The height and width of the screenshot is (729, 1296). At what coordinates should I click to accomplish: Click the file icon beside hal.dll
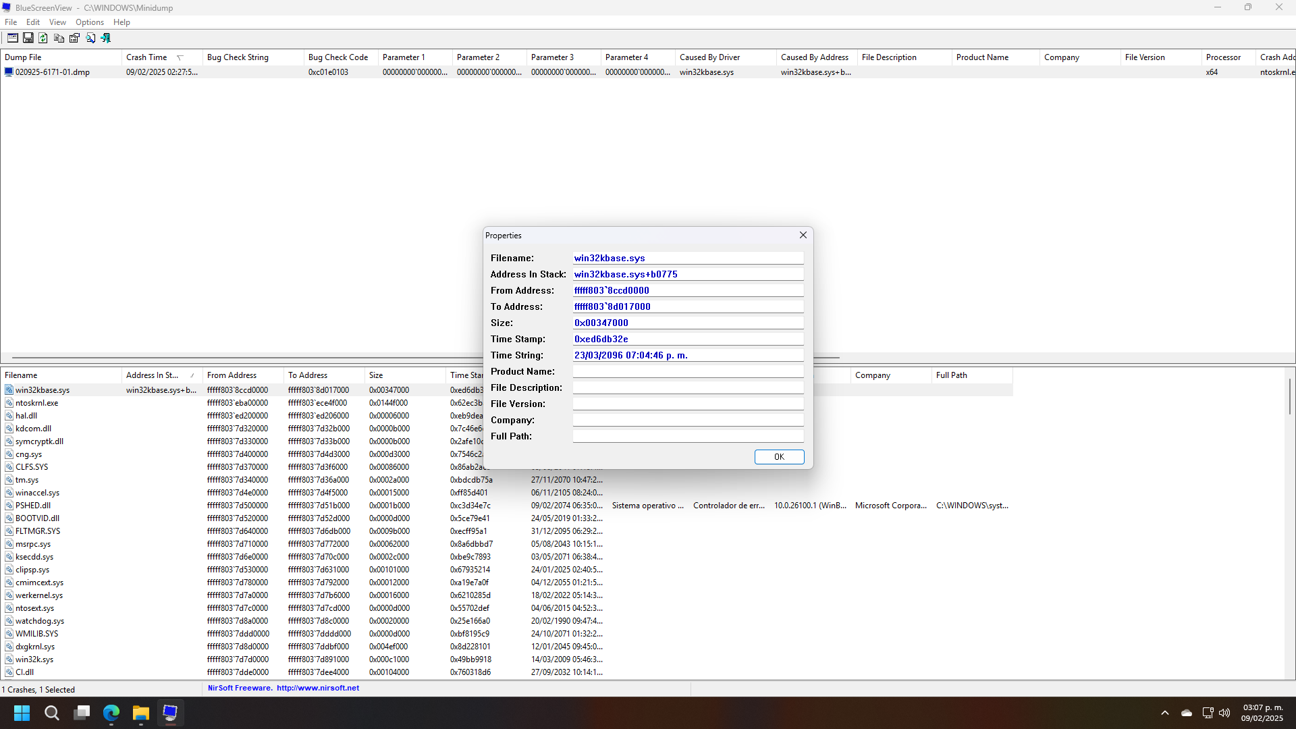(x=9, y=416)
